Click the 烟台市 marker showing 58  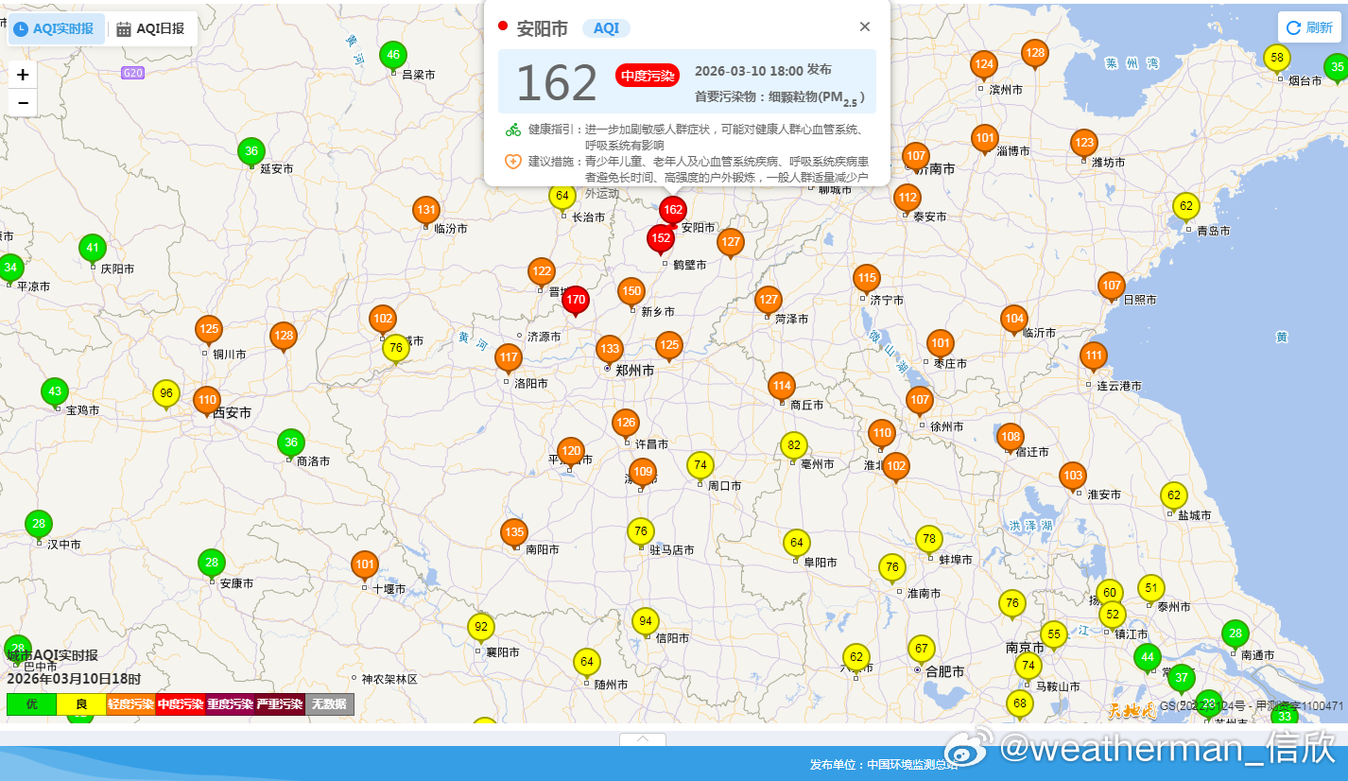click(1277, 60)
